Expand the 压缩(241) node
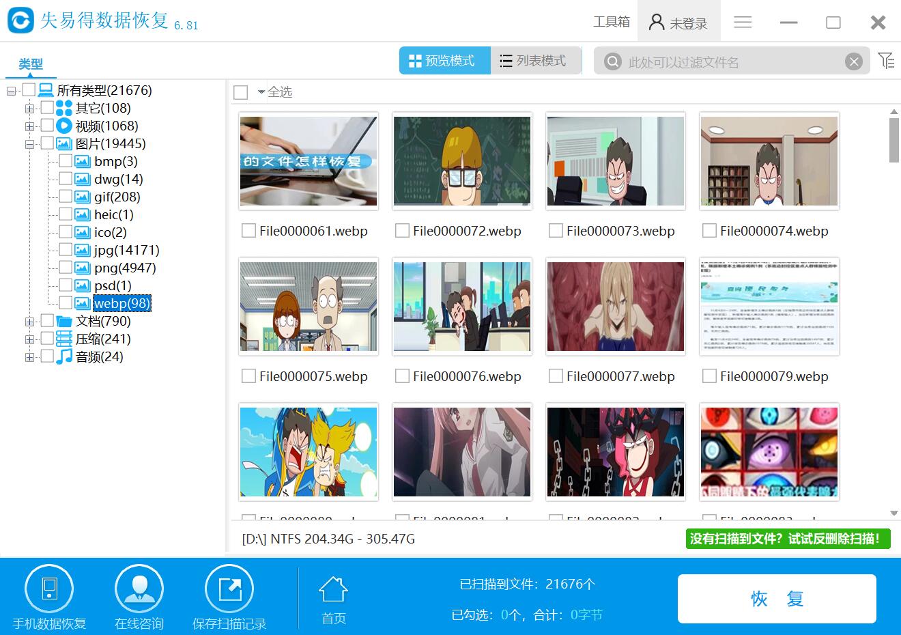This screenshot has height=635, width=901. point(29,339)
